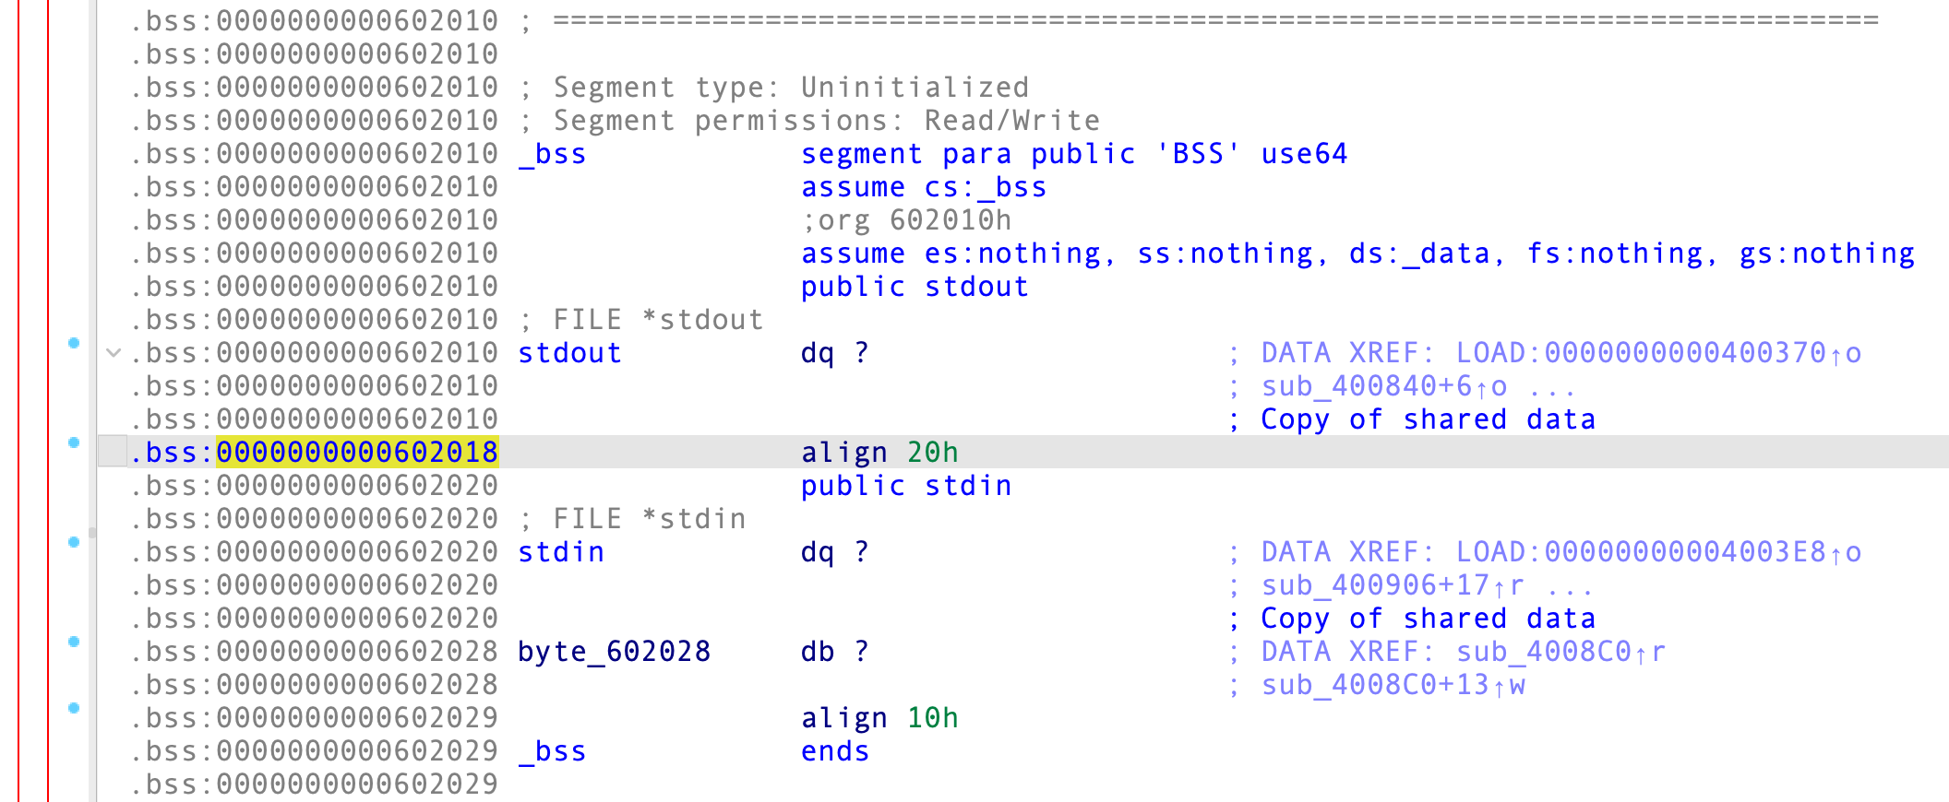Click breakpoint dot beside byte_602028
This screenshot has width=1949, height=802.
(74, 642)
